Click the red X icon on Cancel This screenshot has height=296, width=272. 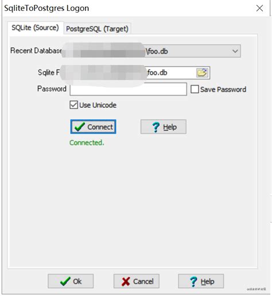click(126, 282)
